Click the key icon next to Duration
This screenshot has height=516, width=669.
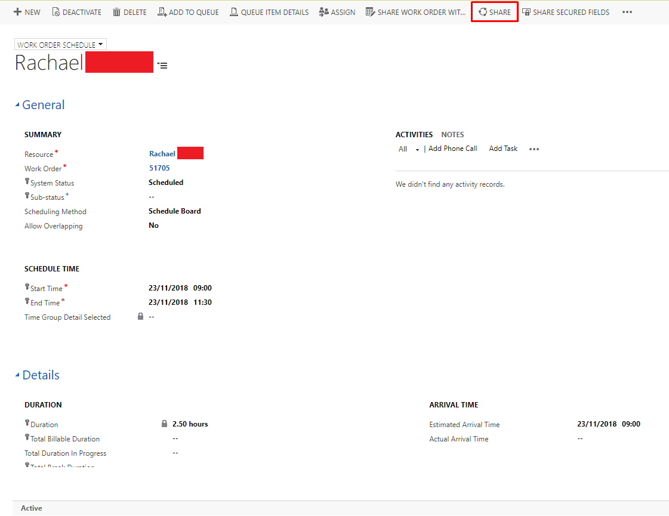point(27,423)
